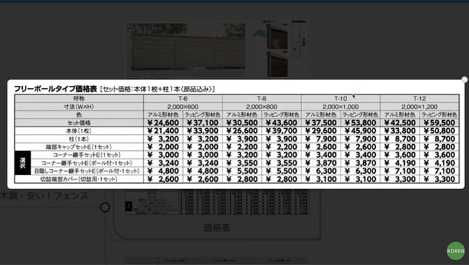
Task: Click the 色 row header
Action: tap(79, 115)
